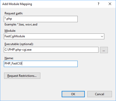Expand the Module dropdown arrow
This screenshot has height=101, width=116.
click(102, 37)
